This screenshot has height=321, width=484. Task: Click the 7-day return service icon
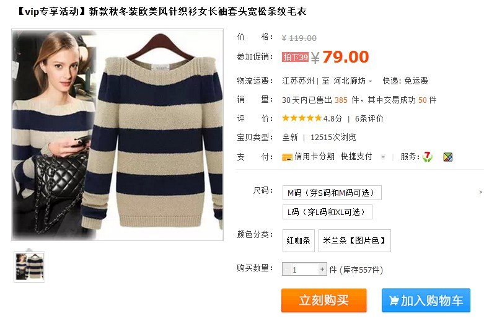pos(427,157)
